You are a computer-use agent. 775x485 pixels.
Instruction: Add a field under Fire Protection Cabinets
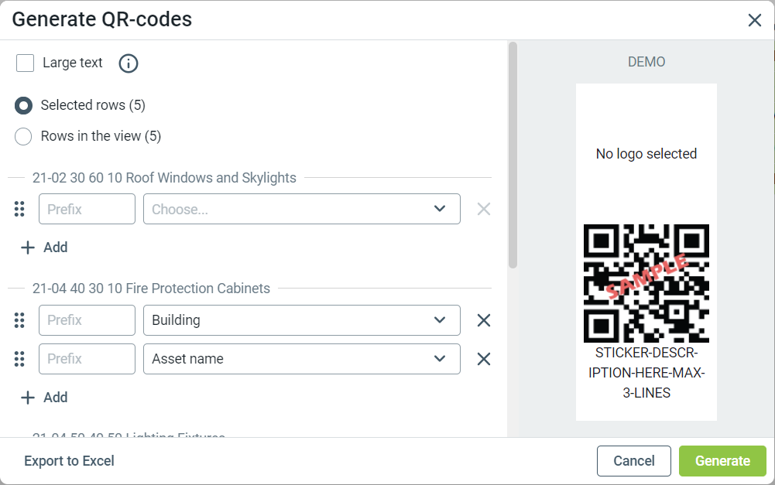click(45, 398)
